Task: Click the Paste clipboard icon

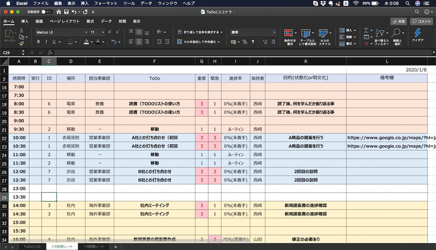Action: pos(10,34)
